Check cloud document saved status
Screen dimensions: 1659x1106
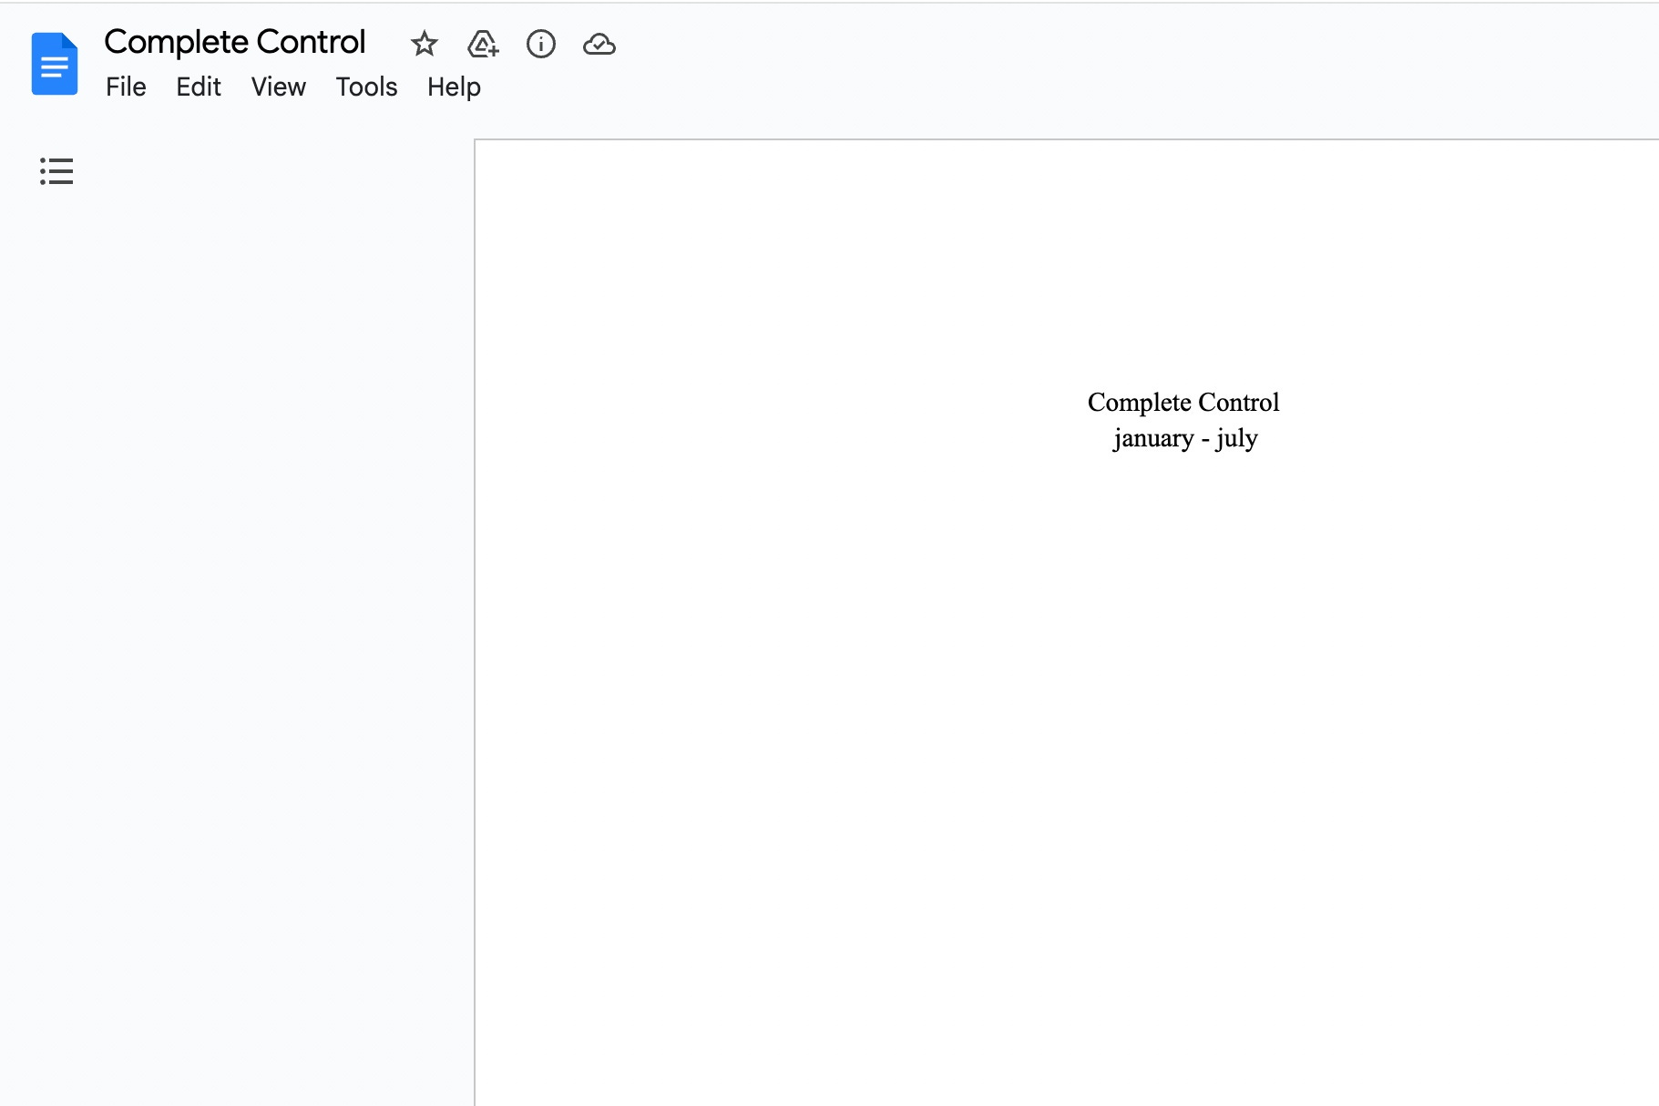[599, 44]
